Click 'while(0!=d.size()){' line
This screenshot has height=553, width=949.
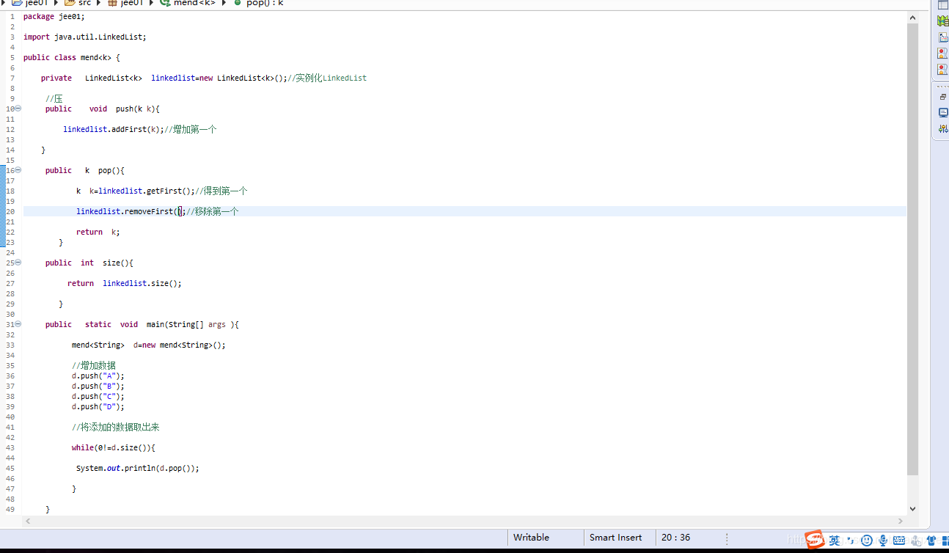pyautogui.click(x=114, y=447)
